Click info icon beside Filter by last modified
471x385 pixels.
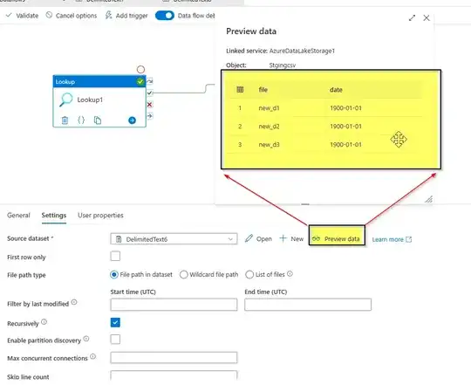[x=74, y=302]
